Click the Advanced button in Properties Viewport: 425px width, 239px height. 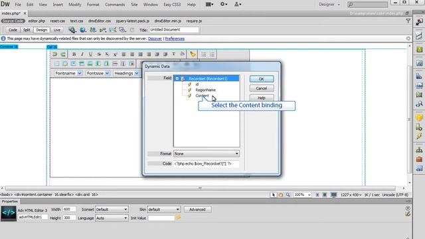pyautogui.click(x=197, y=210)
